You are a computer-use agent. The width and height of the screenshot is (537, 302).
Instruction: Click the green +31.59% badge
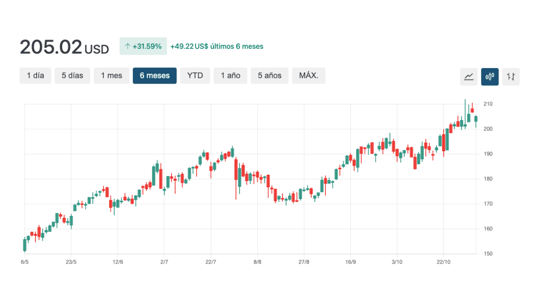click(143, 46)
